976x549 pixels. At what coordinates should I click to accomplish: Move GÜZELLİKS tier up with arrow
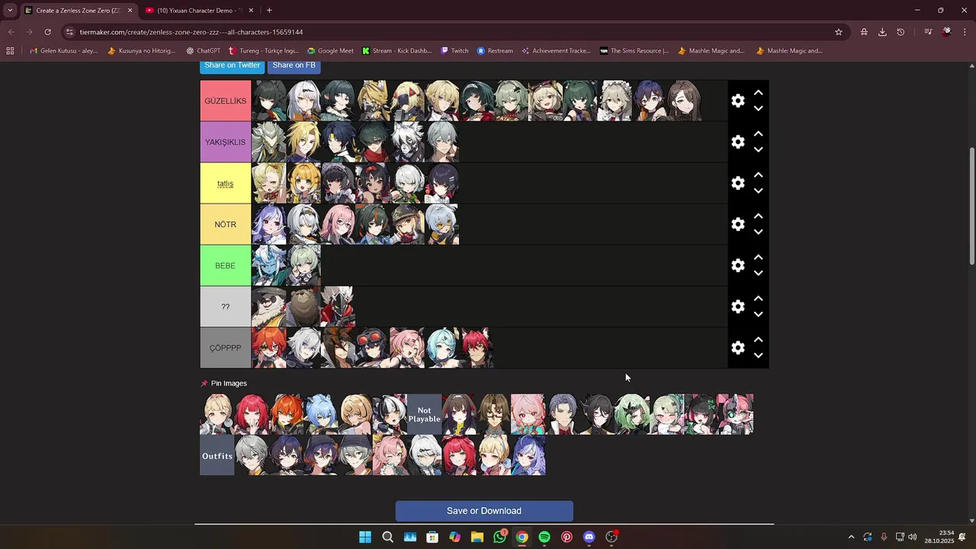[758, 92]
